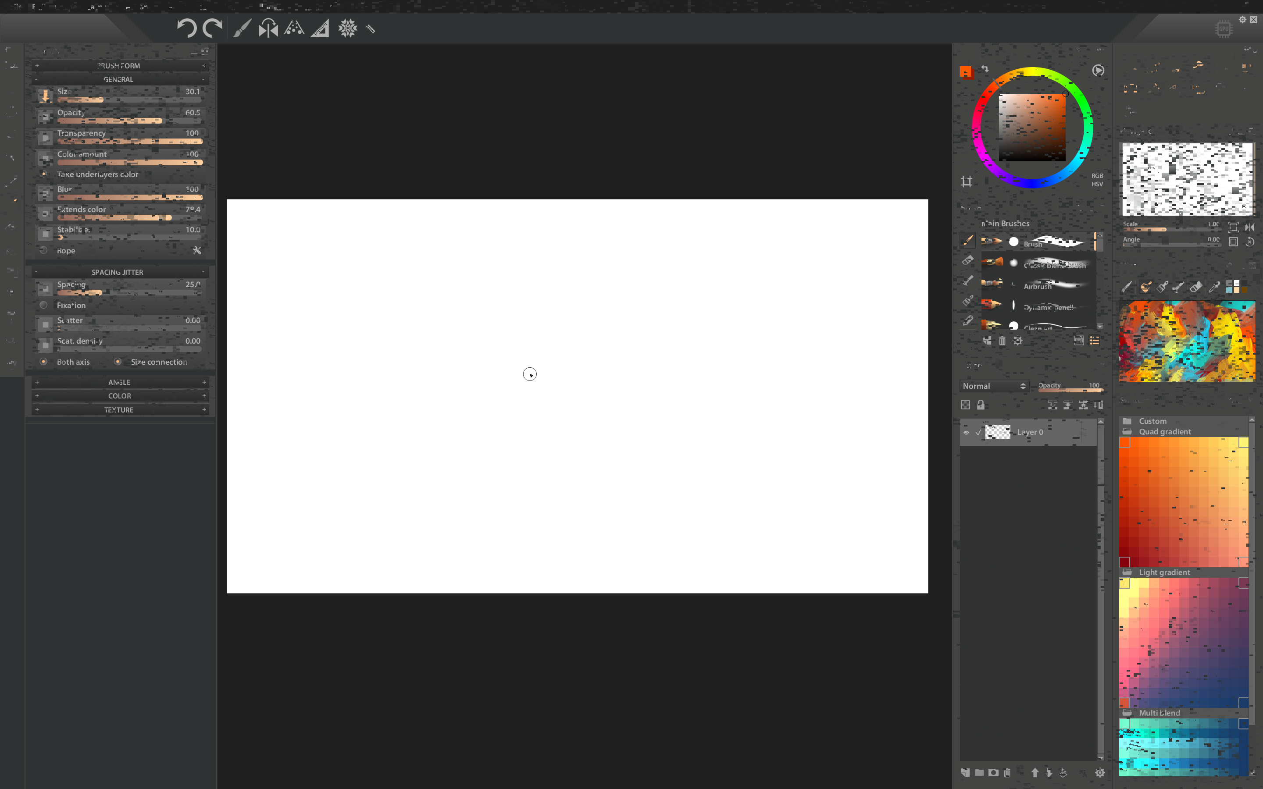Viewport: 1263px width, 789px height.
Task: Expand the COLOR section panel
Action: click(x=119, y=395)
